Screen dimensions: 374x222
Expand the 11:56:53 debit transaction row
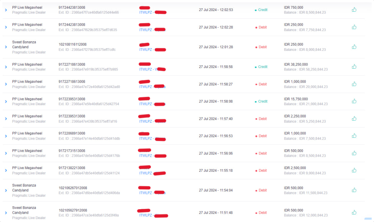[6, 136]
